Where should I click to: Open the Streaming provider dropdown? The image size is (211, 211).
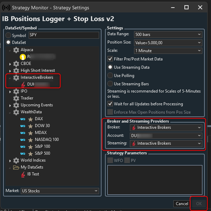tap(166, 143)
